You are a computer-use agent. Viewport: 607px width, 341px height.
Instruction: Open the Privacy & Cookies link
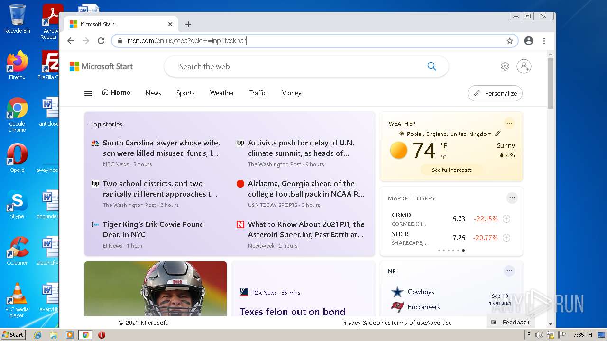366,323
